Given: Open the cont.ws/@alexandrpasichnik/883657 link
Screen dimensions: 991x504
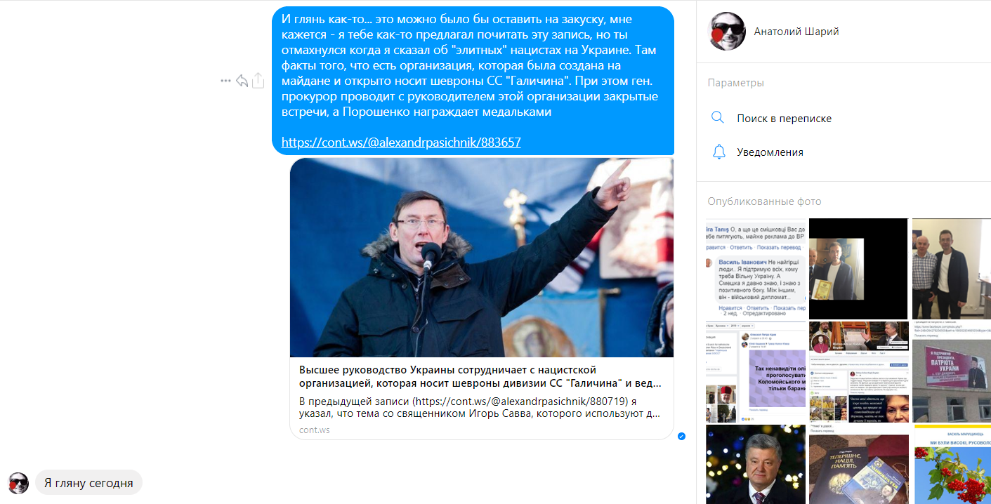Looking at the screenshot, I should (401, 142).
